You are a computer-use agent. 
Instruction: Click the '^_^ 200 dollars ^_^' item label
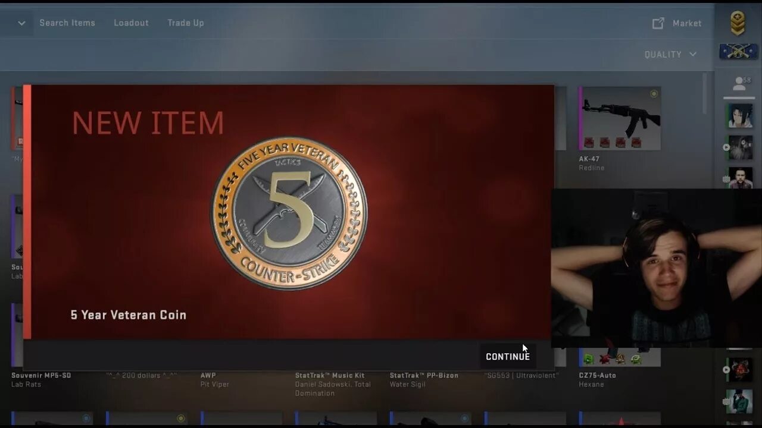pyautogui.click(x=142, y=376)
